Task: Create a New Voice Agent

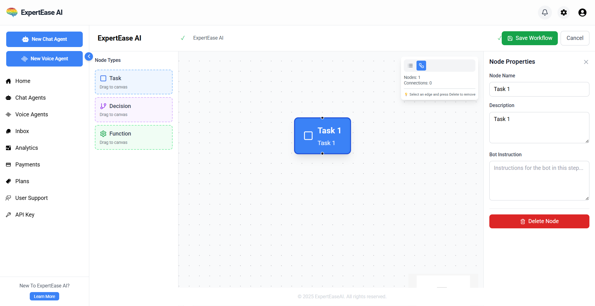Action: (44, 59)
